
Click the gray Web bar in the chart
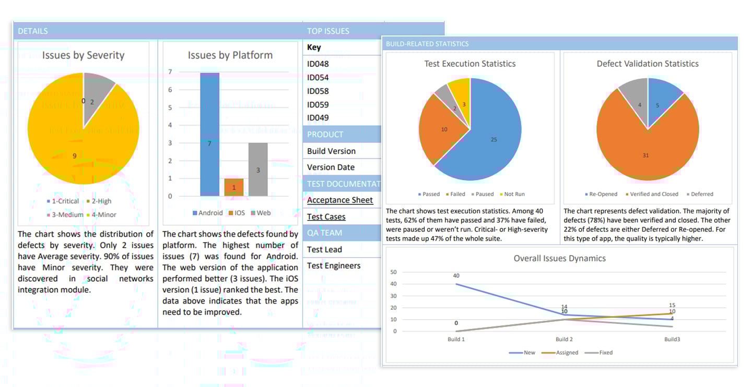point(258,170)
